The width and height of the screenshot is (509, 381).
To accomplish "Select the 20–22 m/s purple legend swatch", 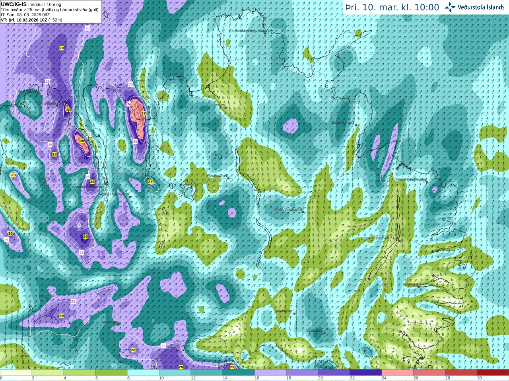I will click(334, 373).
